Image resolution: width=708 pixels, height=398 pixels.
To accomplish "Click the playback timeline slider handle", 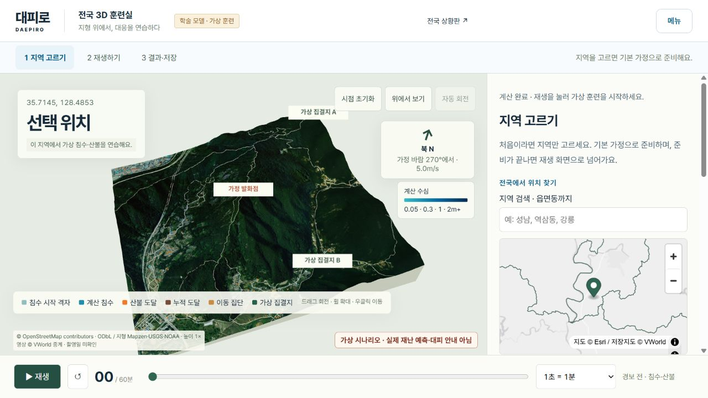I will (153, 376).
